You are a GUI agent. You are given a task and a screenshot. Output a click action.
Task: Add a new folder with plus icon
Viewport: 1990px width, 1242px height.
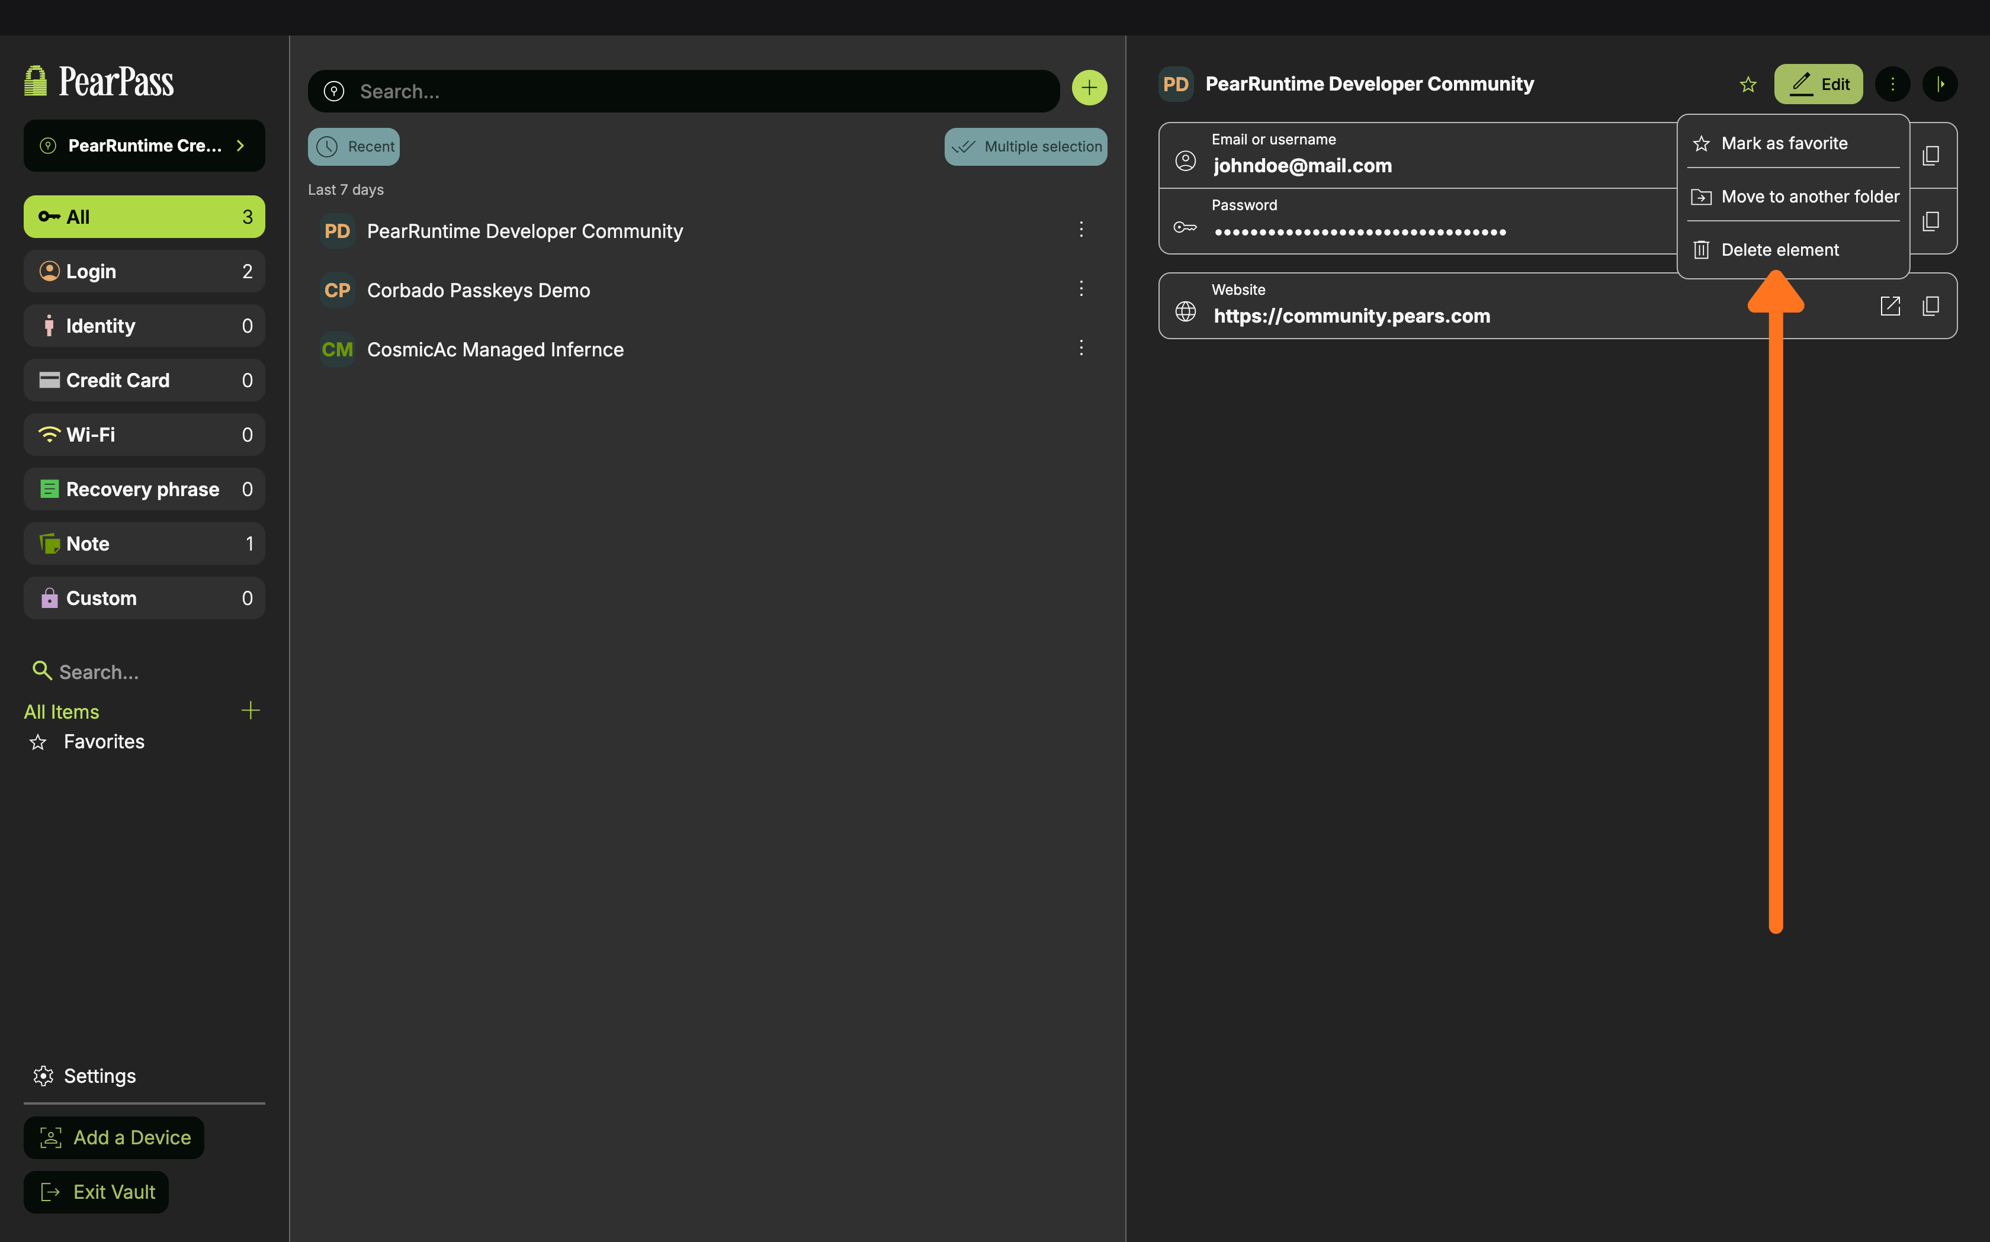pyautogui.click(x=251, y=710)
